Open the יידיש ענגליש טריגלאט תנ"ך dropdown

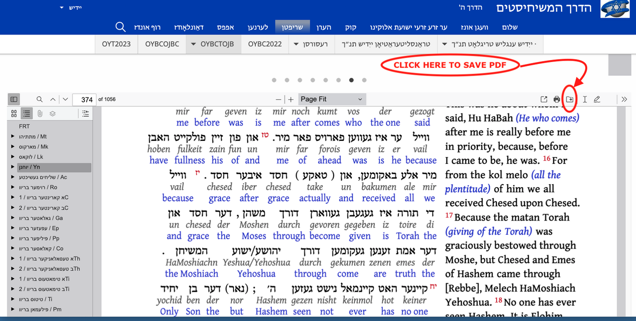click(490, 44)
